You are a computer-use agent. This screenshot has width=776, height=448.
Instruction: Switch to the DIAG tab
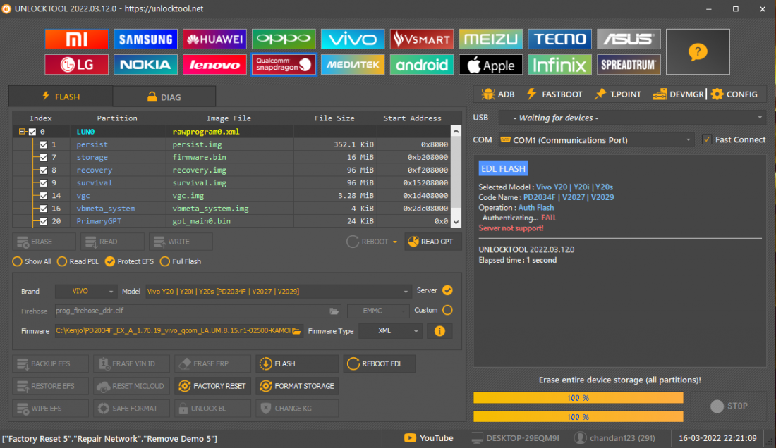164,97
